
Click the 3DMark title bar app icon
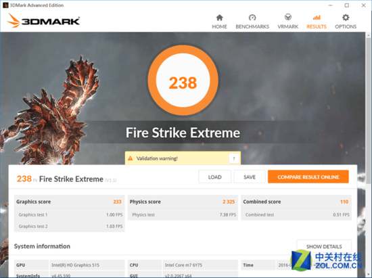point(5,5)
